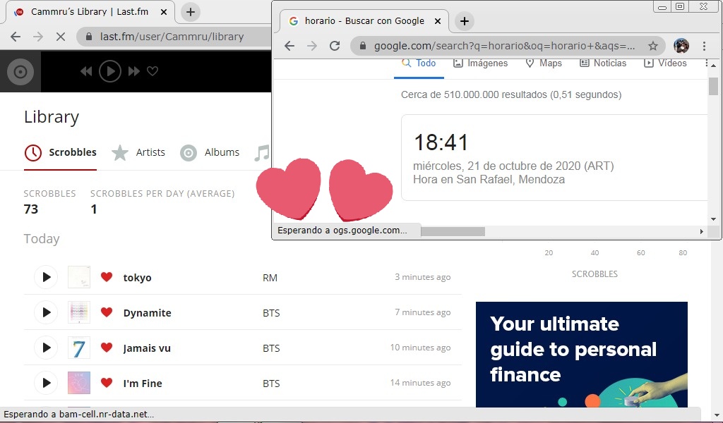Open BTS artist link in Jamais vu row
The image size is (723, 423).
[x=271, y=348]
